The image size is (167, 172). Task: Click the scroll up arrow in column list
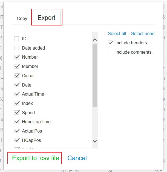[x=95, y=40]
